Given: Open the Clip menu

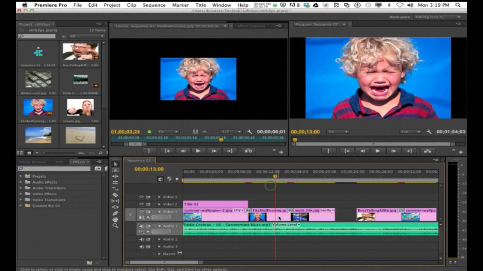Looking at the screenshot, I should tap(131, 5).
